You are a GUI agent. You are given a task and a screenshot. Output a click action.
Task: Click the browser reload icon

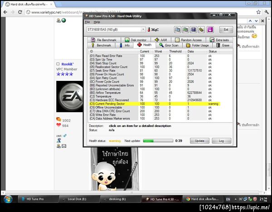[20, 12]
